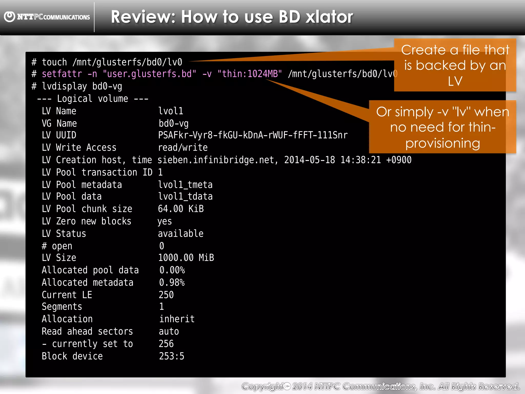525x394 pixels.
Task: Click the '64.00 KiB' chunk size value
Action: (181, 209)
